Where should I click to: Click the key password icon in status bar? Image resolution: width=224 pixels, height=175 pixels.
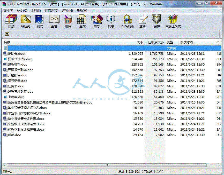click(10, 171)
